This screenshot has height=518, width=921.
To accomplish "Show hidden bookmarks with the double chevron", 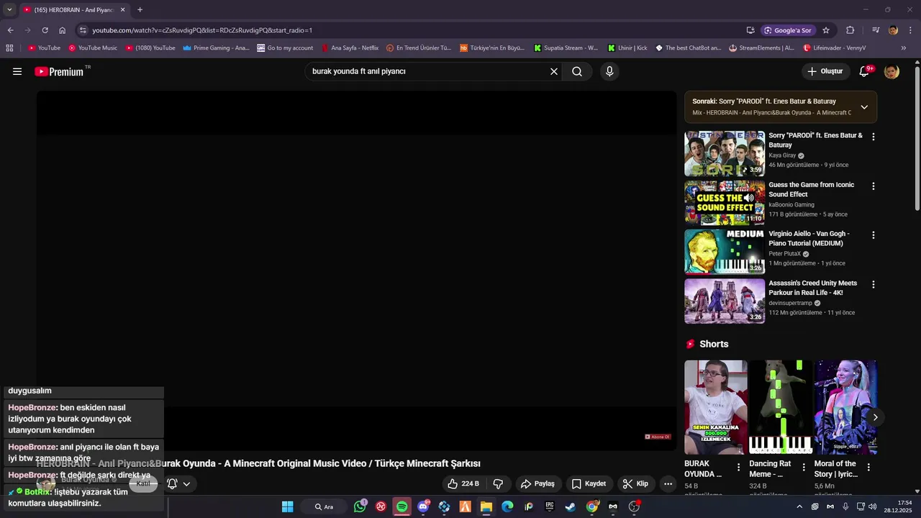I will coord(904,48).
